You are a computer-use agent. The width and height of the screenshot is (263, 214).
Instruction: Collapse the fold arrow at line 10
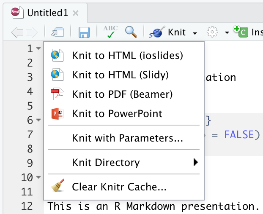pyautogui.click(x=38, y=177)
